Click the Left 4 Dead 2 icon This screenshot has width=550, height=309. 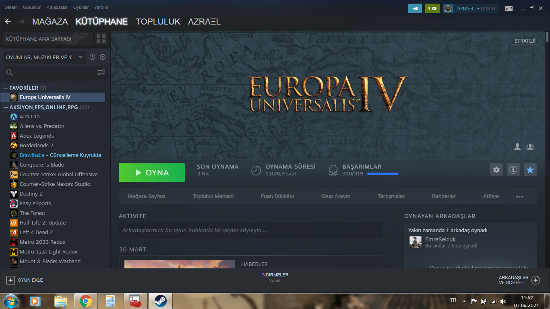point(14,232)
